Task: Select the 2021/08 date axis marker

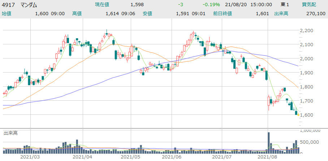Action: [x=268, y=157]
